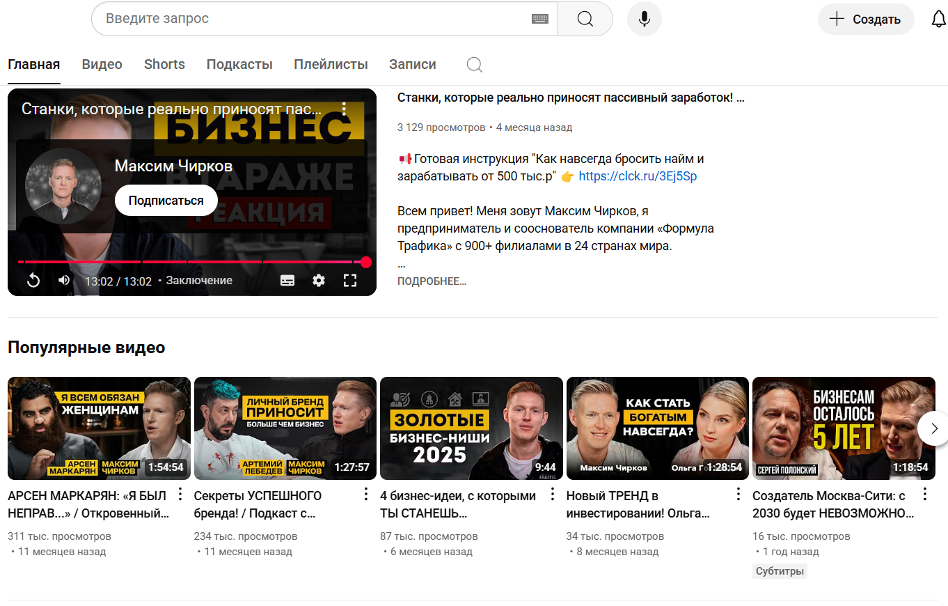Expand description via ПОДРОБНЕЕ

(x=432, y=281)
